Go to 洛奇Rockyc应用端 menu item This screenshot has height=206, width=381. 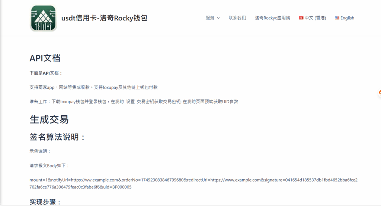coord(272,18)
